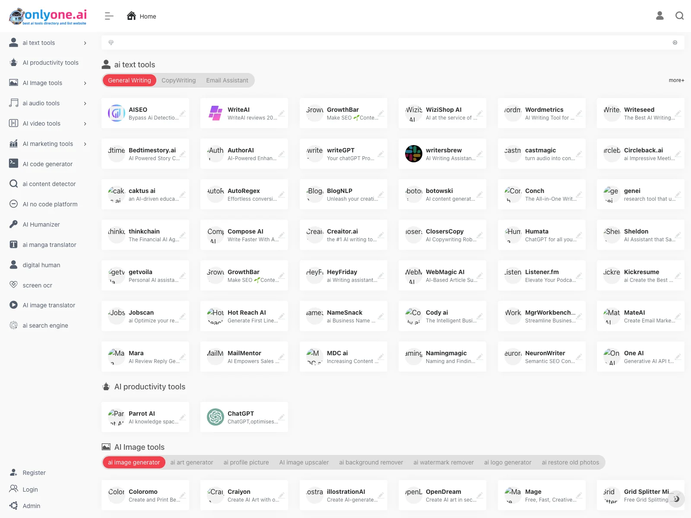Open the user account icon
This screenshot has width=691, height=518.
coord(659,16)
